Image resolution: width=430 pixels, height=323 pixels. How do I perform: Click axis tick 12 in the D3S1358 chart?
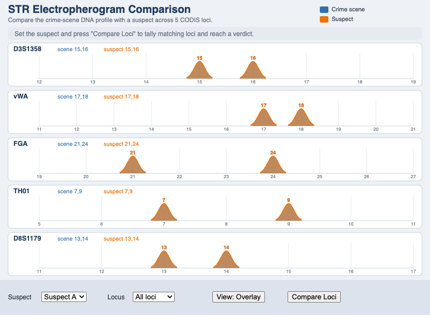[39, 82]
